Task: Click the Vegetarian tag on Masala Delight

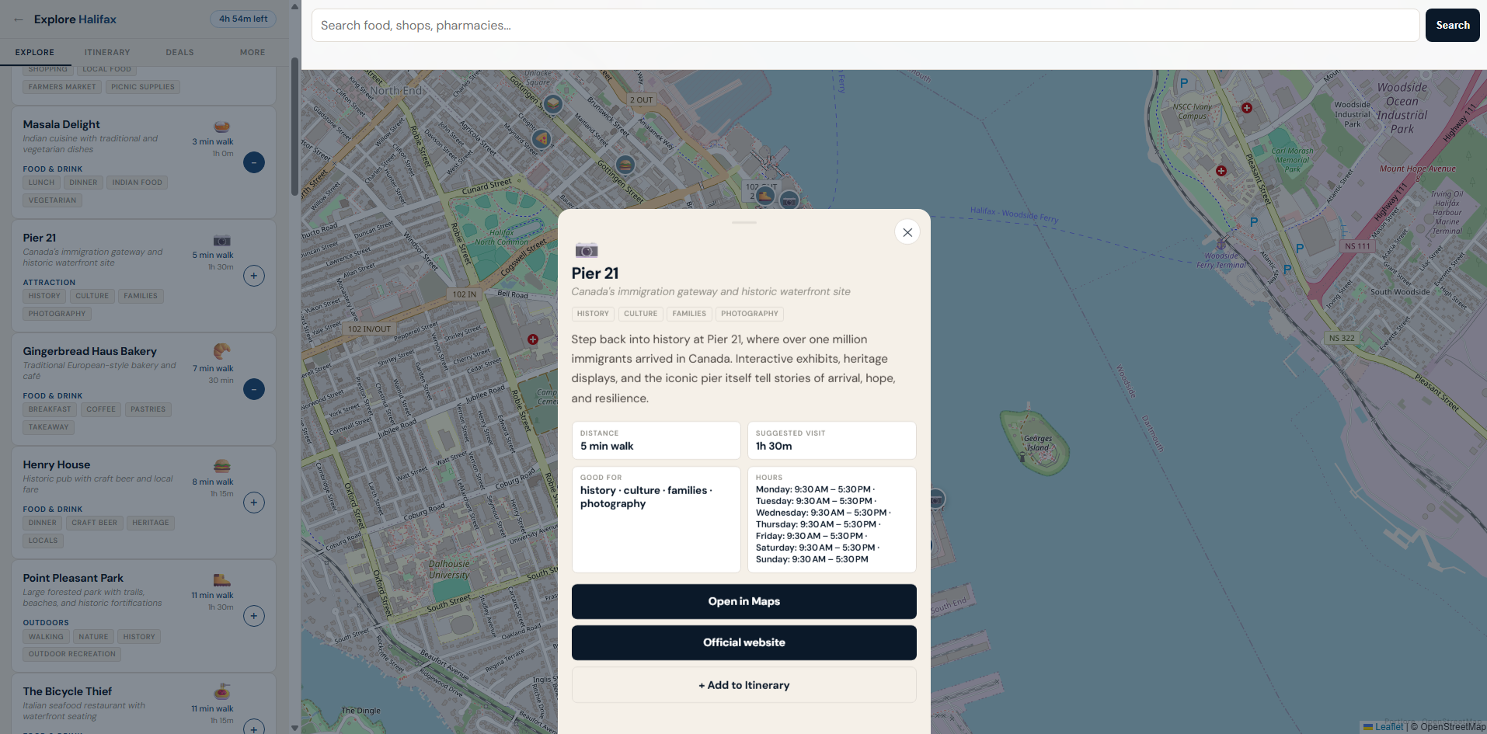Action: [53, 200]
